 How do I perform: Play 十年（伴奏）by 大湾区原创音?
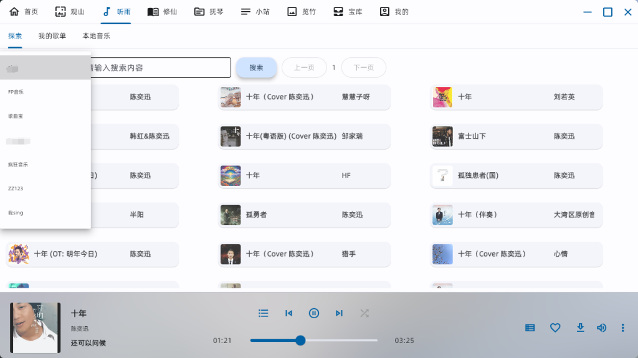click(x=517, y=214)
